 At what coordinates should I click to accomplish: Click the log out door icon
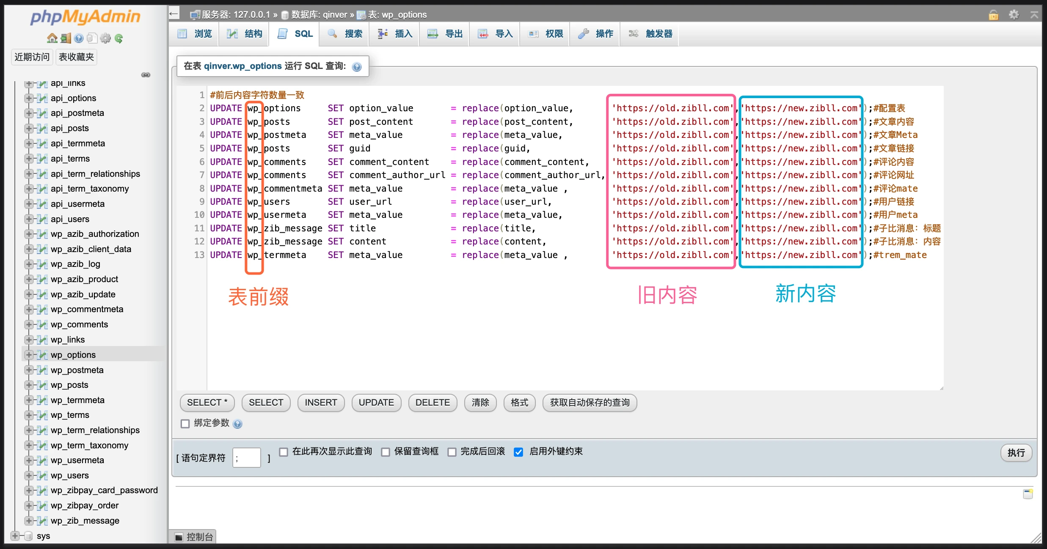tap(65, 38)
